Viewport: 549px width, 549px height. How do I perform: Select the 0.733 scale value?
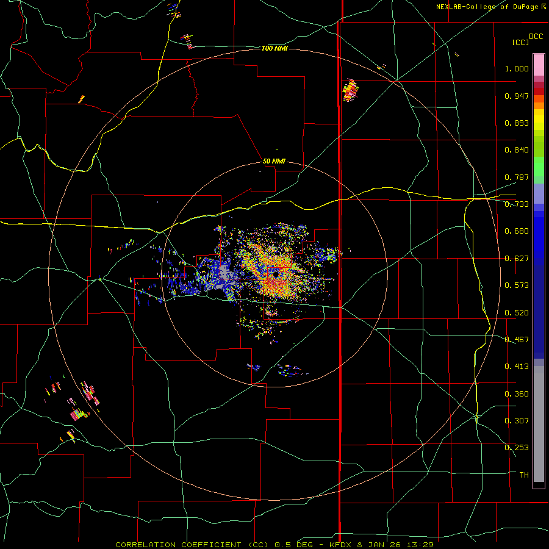pos(517,204)
